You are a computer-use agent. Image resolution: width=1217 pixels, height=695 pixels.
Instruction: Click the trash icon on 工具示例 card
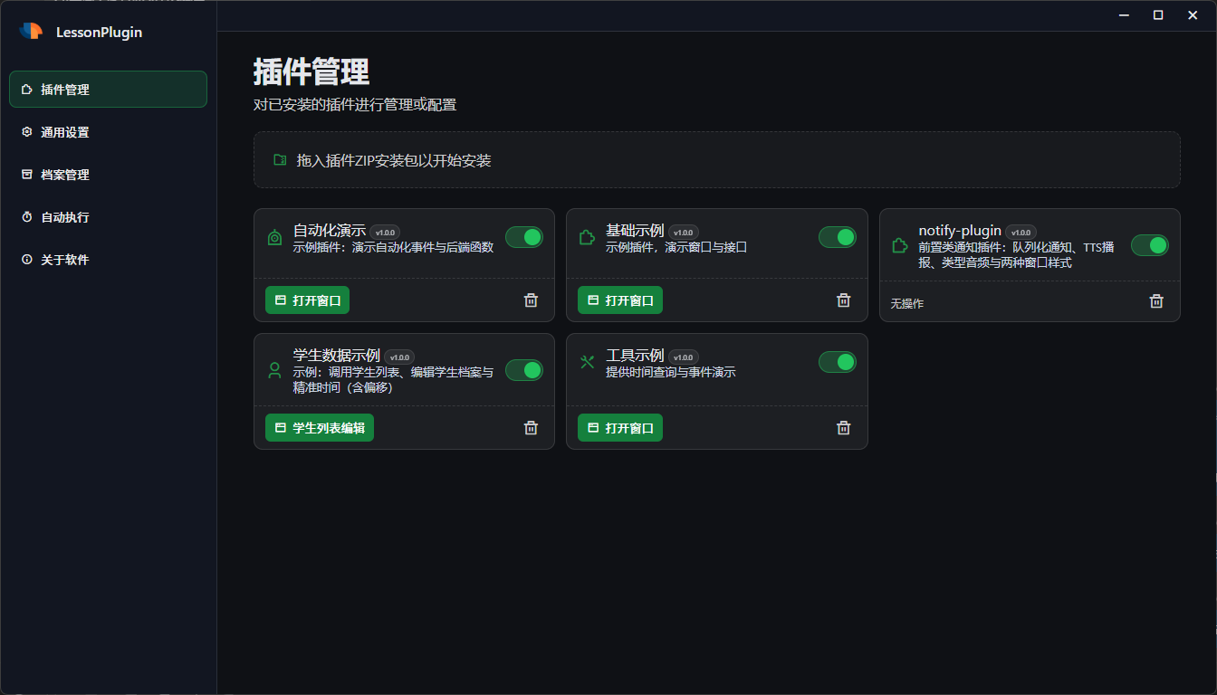coord(843,428)
